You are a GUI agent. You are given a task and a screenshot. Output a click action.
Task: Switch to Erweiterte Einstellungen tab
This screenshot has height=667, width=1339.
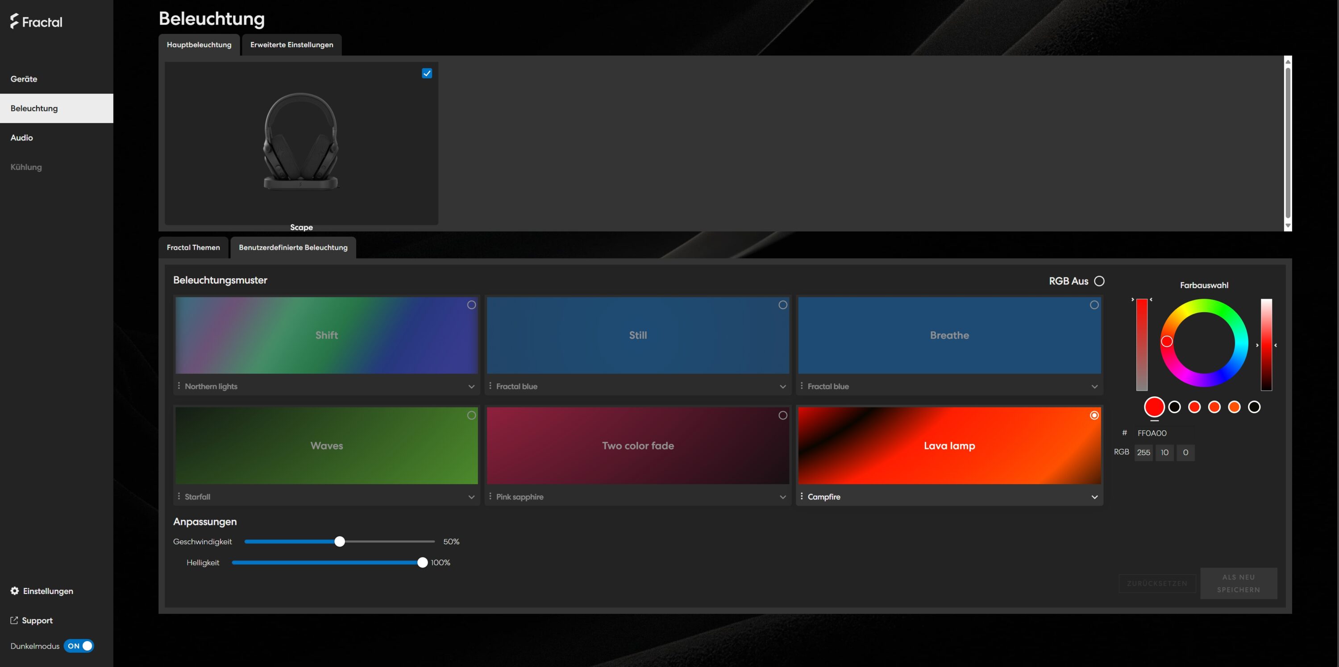pos(291,45)
